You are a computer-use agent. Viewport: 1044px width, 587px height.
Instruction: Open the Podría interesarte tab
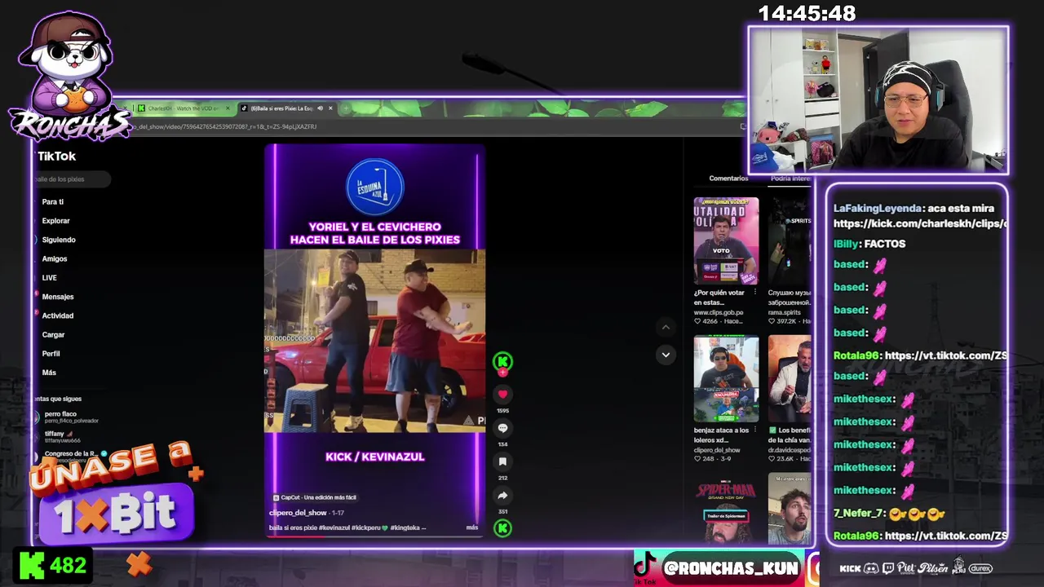click(x=790, y=178)
